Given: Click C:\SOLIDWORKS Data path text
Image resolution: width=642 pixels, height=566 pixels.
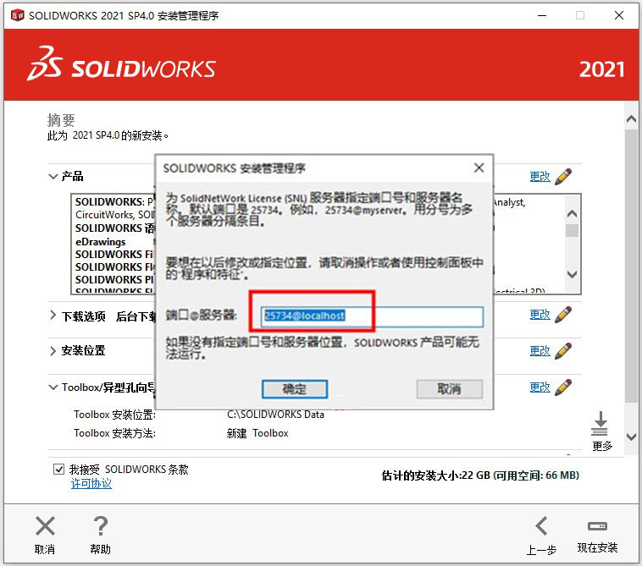Looking at the screenshot, I should click(275, 415).
